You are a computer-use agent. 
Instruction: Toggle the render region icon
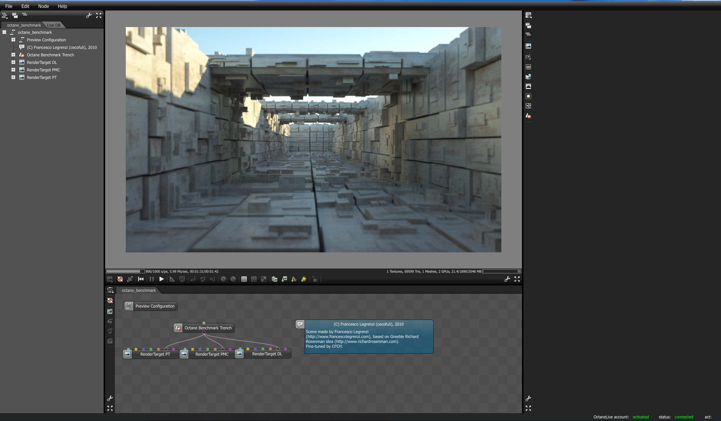[x=182, y=279]
